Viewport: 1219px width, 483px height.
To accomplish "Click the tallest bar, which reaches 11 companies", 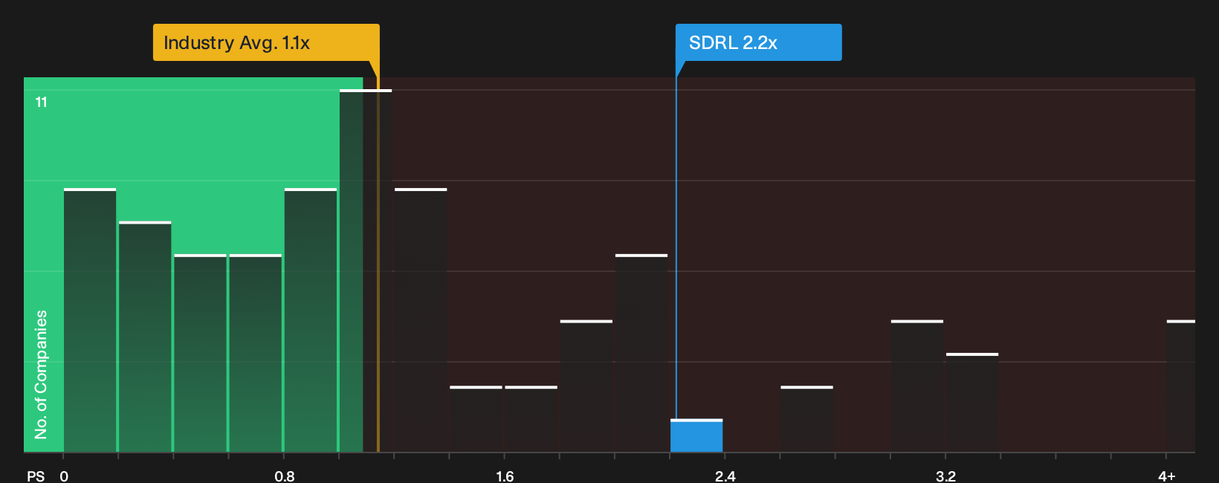I will 366,270.
